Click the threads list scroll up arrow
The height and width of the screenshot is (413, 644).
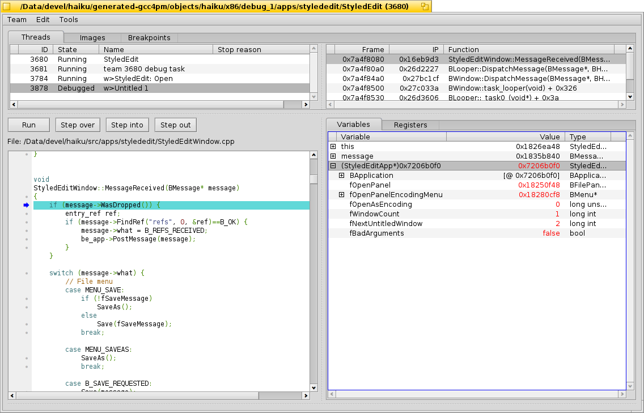point(314,49)
